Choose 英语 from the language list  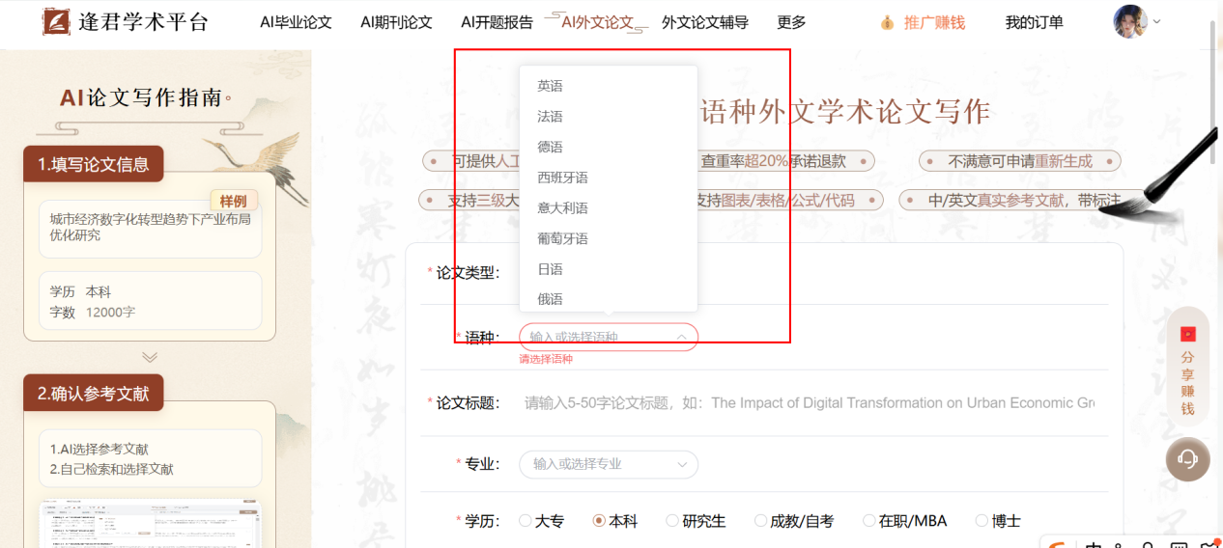click(609, 86)
